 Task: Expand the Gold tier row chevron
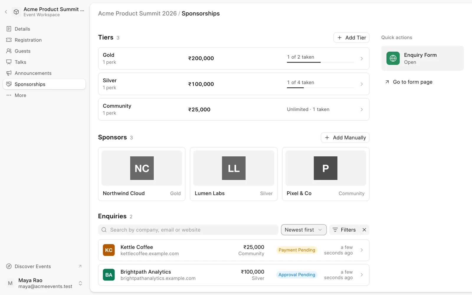coord(362,58)
